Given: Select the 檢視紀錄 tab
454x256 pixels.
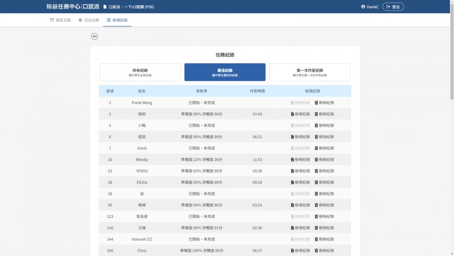Looking at the screenshot, I should tap(117, 20).
